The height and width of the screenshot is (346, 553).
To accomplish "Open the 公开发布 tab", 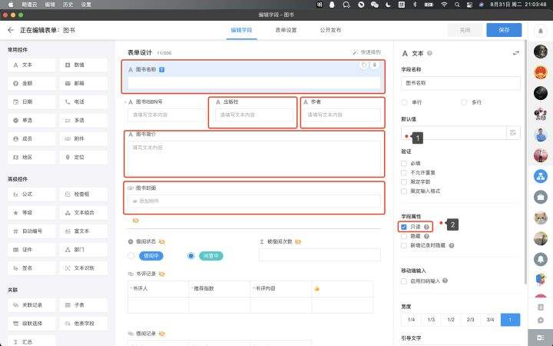I will [x=330, y=30].
